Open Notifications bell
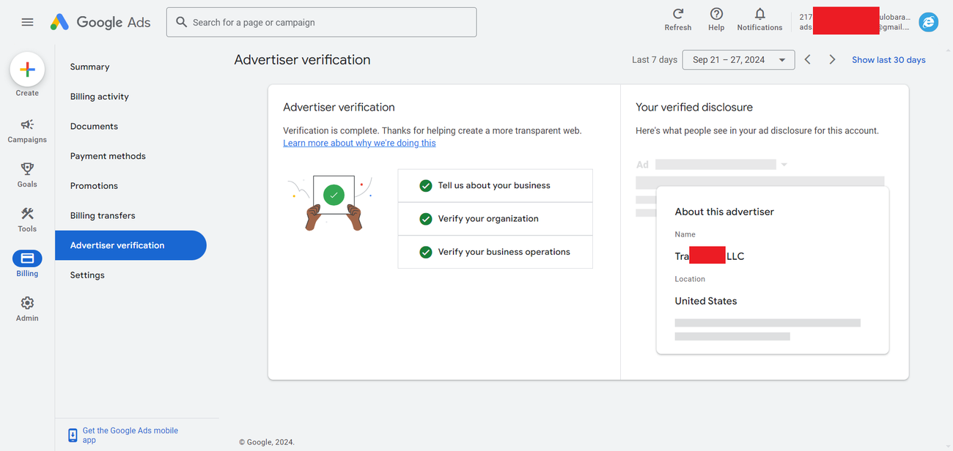The image size is (953, 451). (759, 15)
